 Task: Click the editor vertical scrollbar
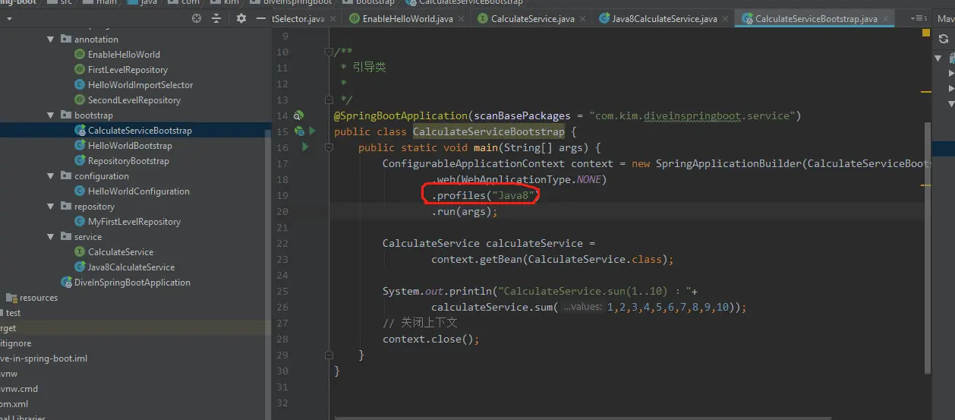point(928,246)
